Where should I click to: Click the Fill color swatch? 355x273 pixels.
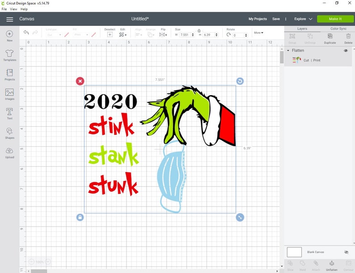pyautogui.click(x=93, y=35)
